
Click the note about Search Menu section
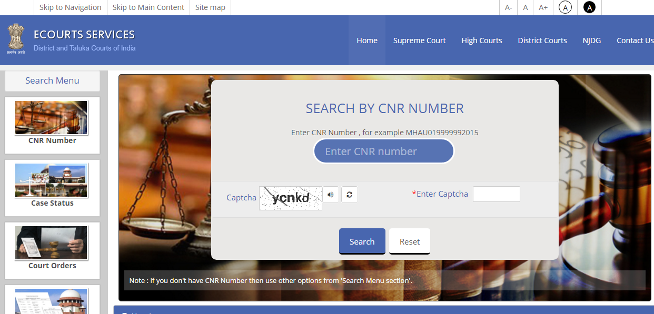271,280
